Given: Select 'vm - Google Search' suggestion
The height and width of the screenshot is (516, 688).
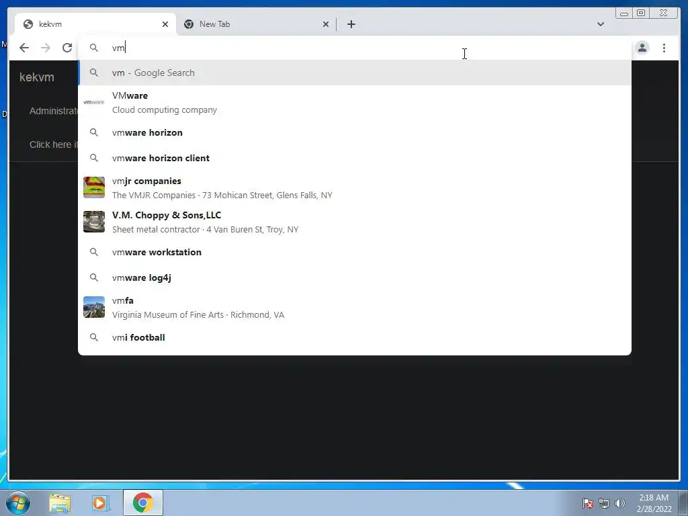Looking at the screenshot, I should click(355, 73).
